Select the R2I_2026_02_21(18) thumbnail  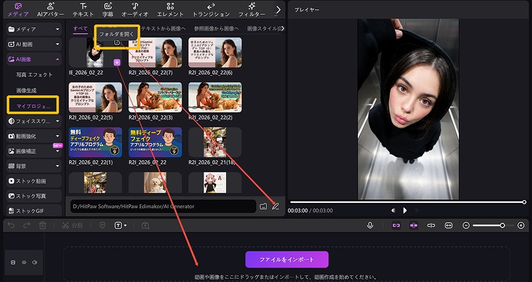[215, 142]
